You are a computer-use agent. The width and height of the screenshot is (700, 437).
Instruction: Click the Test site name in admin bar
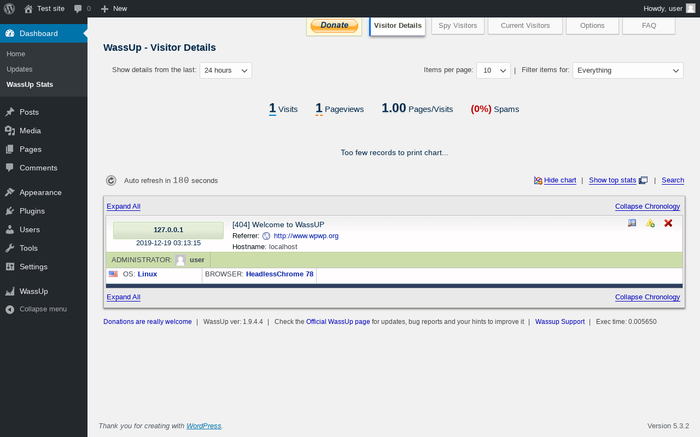click(51, 9)
